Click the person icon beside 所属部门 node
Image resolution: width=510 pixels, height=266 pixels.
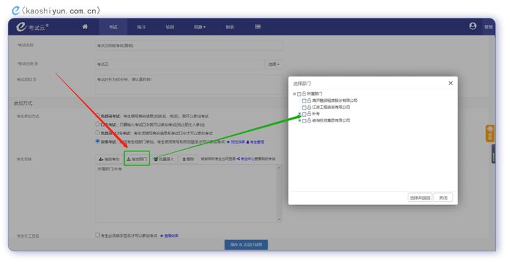click(304, 93)
